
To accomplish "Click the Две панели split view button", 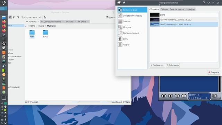I will click(111, 17).
